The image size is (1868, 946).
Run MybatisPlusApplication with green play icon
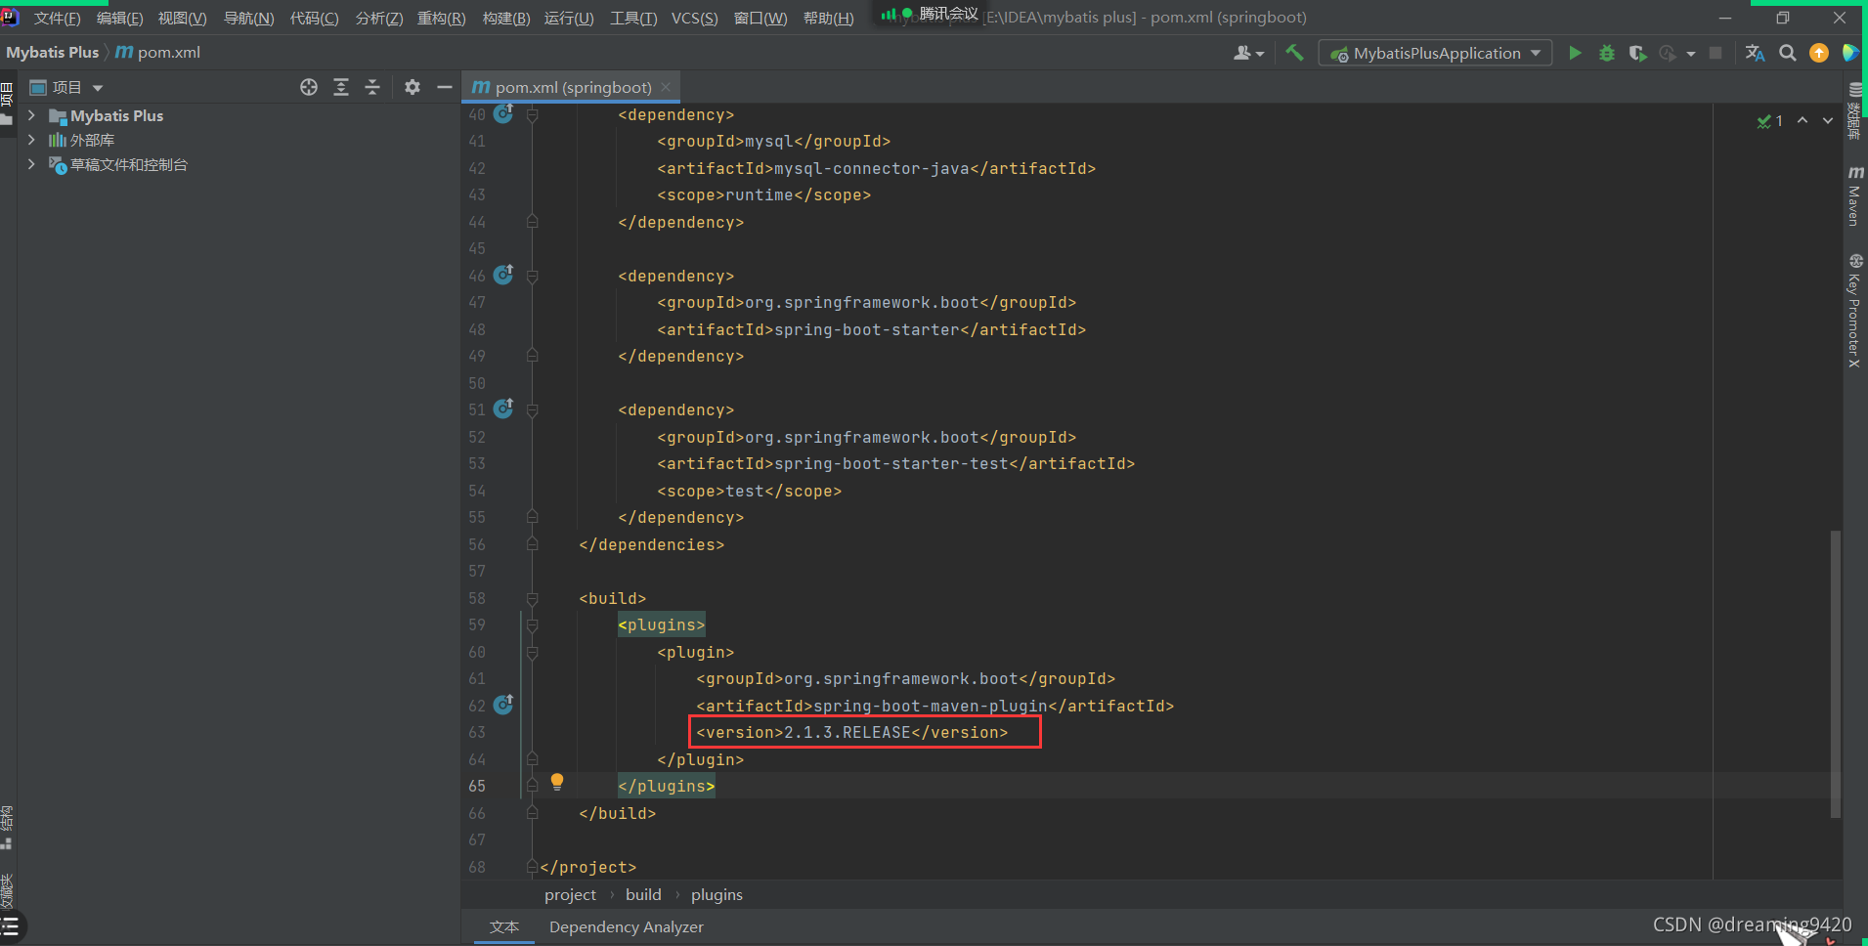point(1575,53)
